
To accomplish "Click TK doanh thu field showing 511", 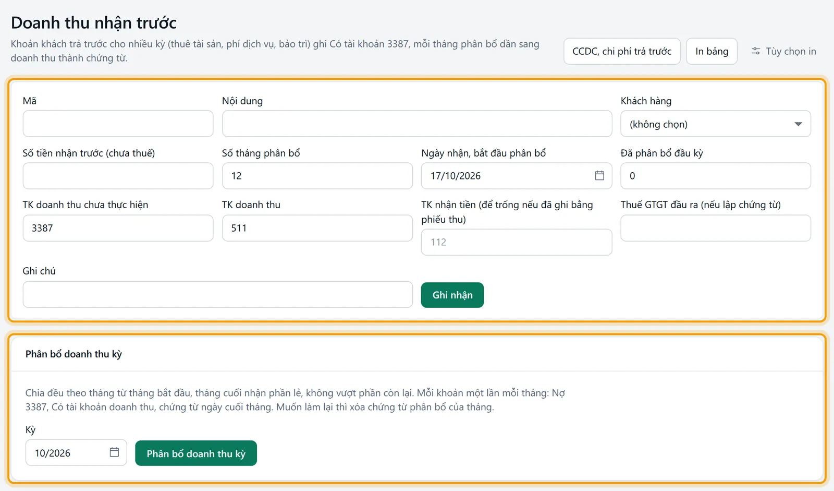I will click(317, 228).
